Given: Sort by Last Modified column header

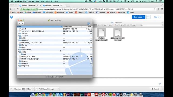Looking at the screenshot, I should 72,26.
